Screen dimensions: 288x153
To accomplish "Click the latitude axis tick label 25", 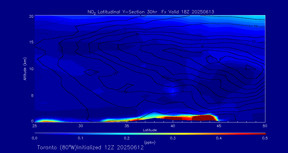I will pyautogui.click(x=34, y=126).
